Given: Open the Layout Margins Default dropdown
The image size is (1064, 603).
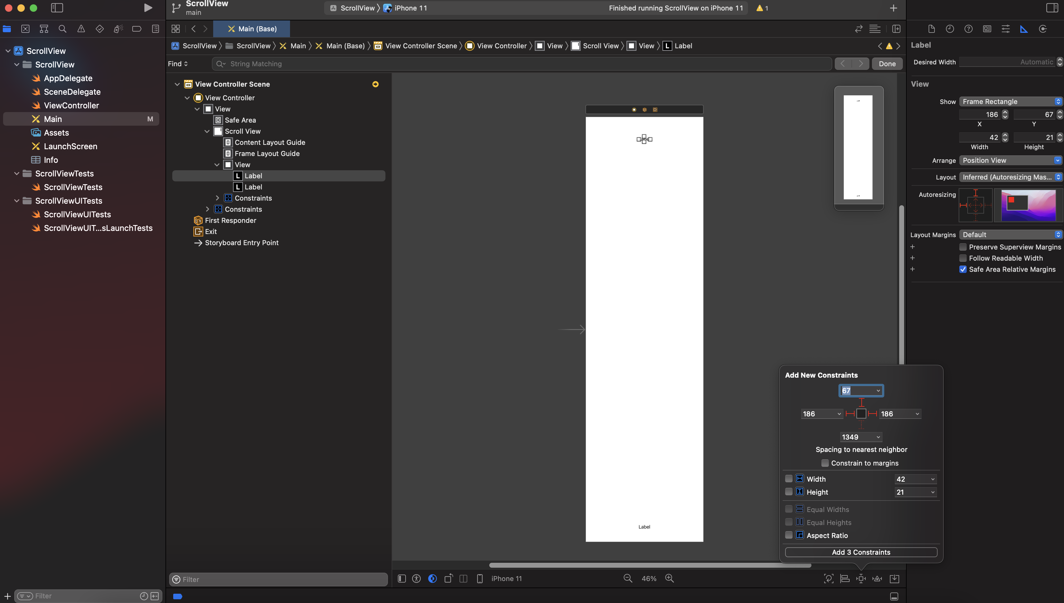Looking at the screenshot, I should point(1010,234).
